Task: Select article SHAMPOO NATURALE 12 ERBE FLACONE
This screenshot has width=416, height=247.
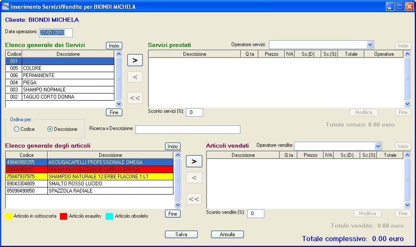Action: click(89, 177)
